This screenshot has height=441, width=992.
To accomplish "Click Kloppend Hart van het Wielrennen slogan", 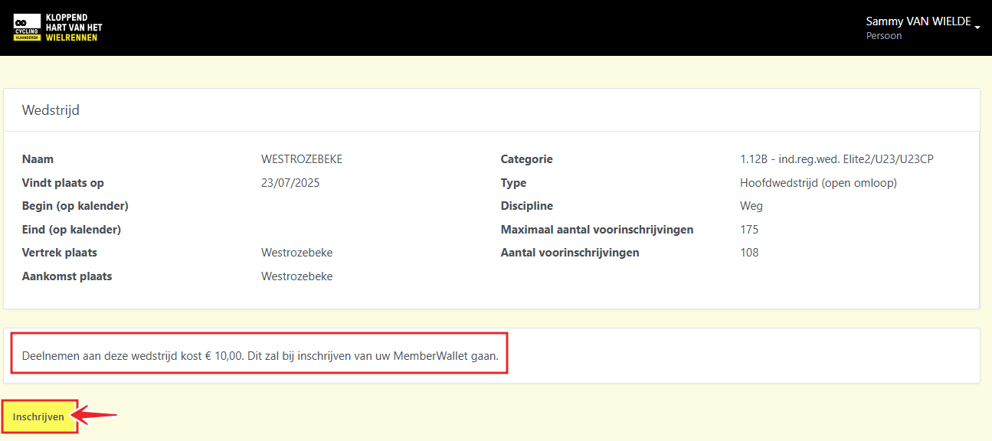I will tap(74, 28).
